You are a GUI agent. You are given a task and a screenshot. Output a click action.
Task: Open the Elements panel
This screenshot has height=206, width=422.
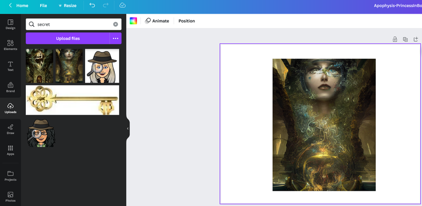point(10,45)
